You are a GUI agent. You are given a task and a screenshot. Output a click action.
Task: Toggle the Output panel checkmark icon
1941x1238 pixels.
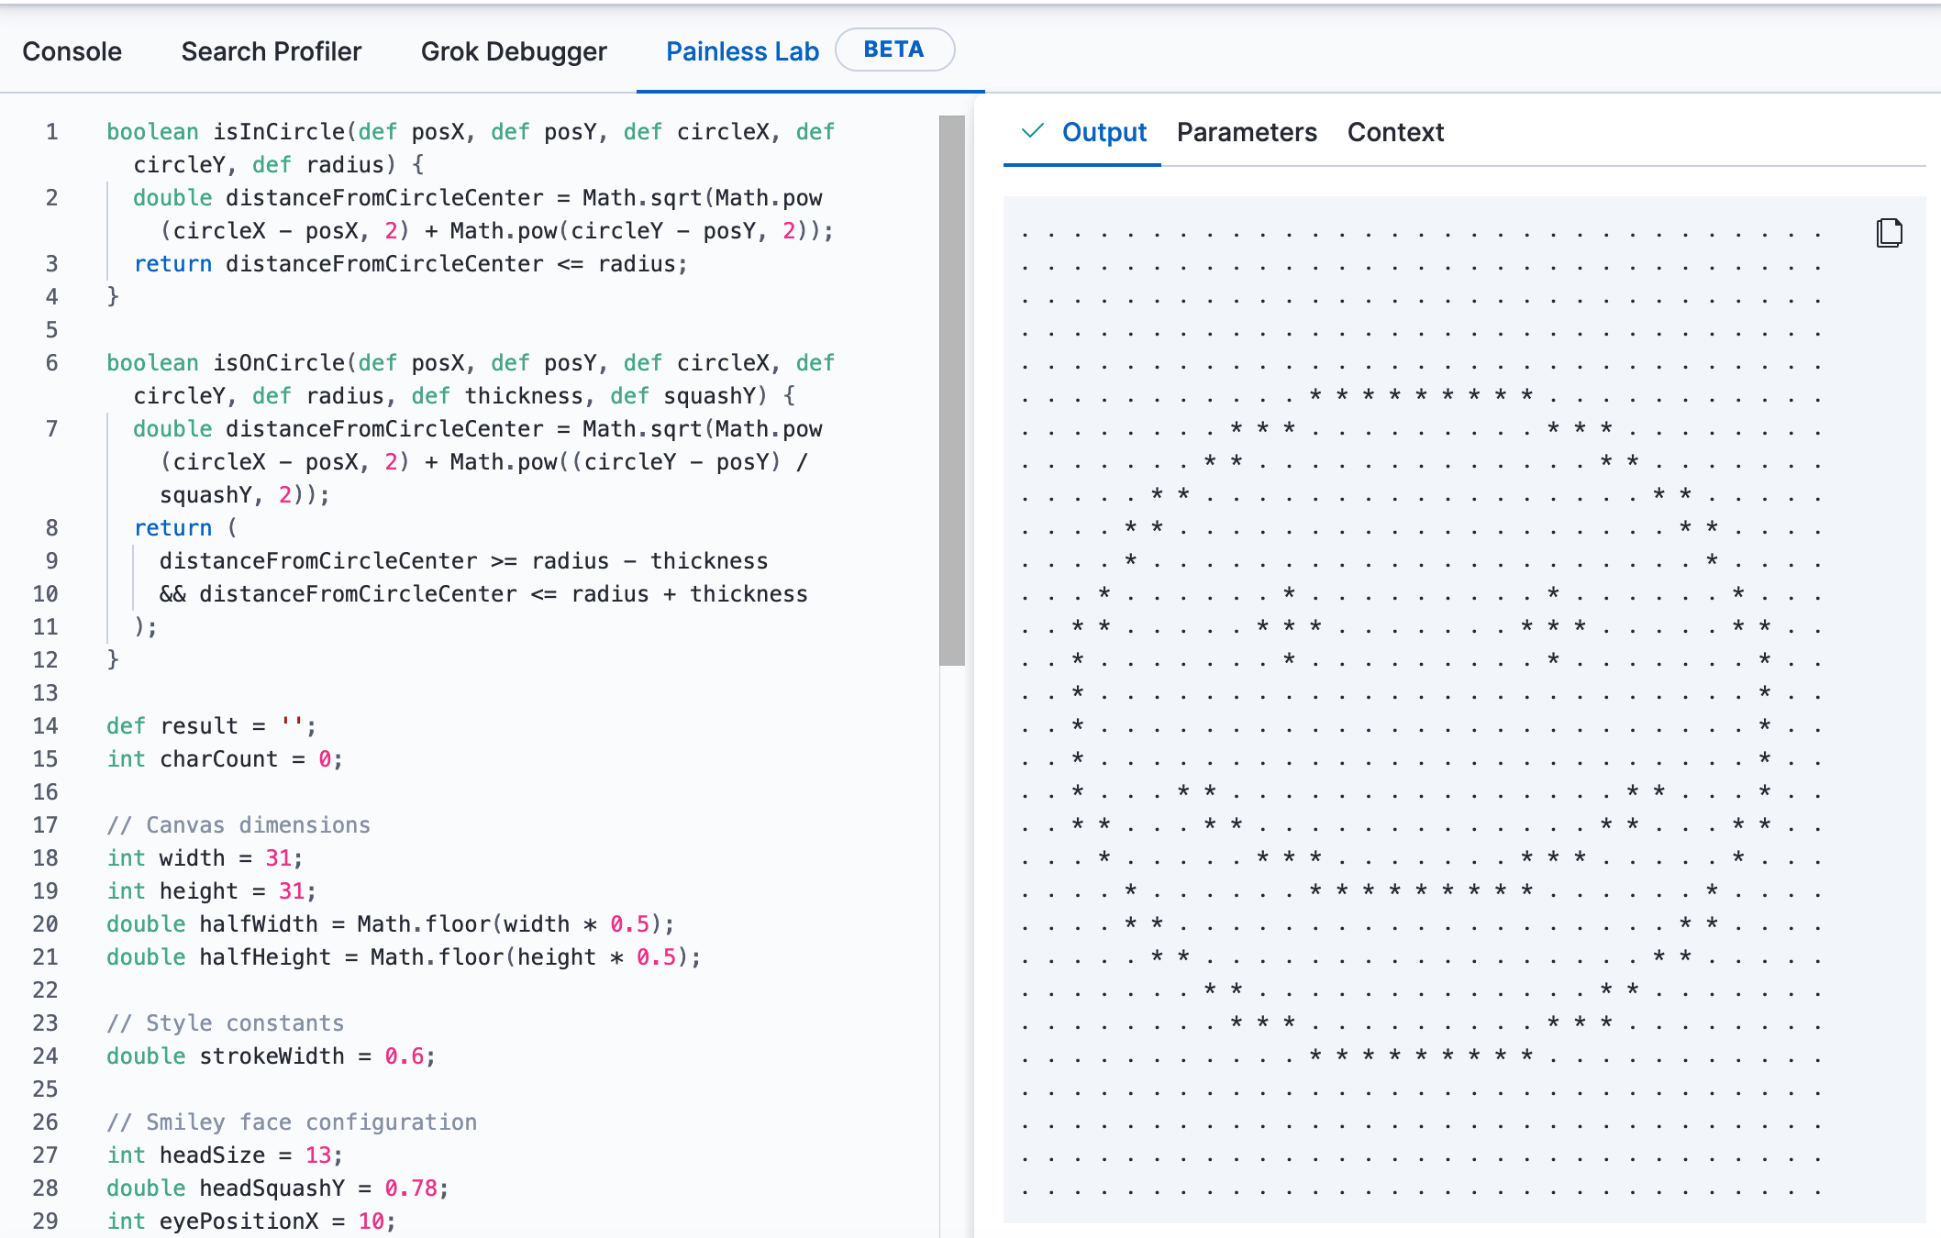coord(1036,131)
